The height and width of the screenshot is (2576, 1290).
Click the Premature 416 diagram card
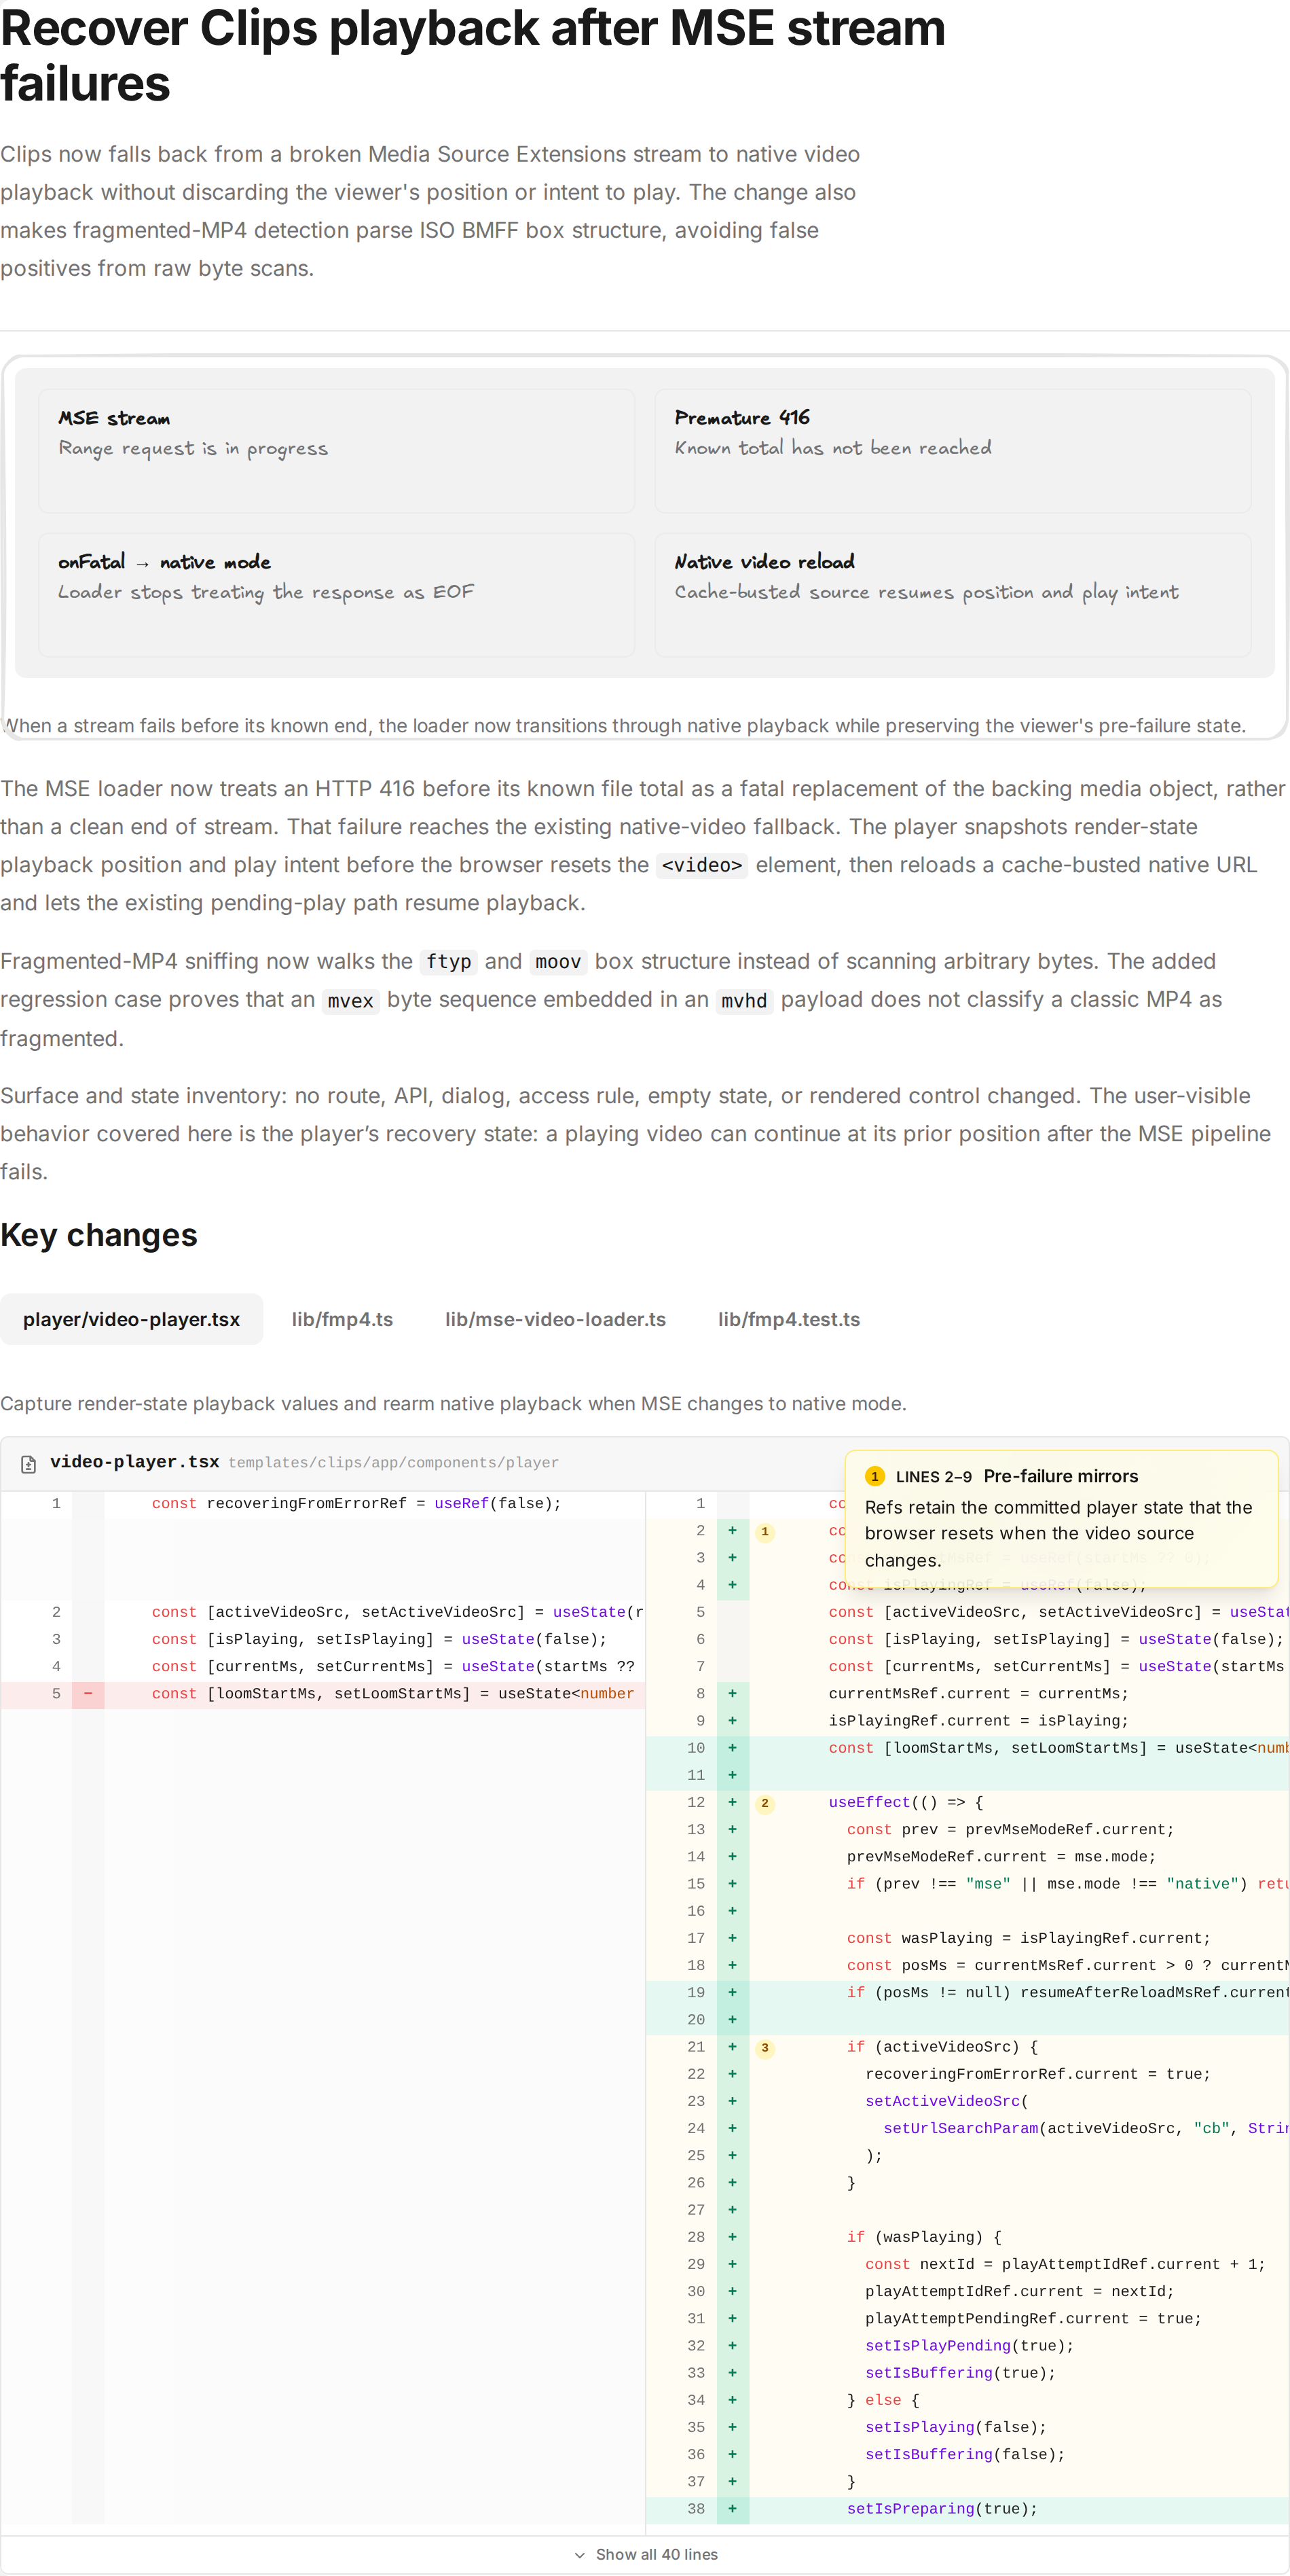click(953, 451)
